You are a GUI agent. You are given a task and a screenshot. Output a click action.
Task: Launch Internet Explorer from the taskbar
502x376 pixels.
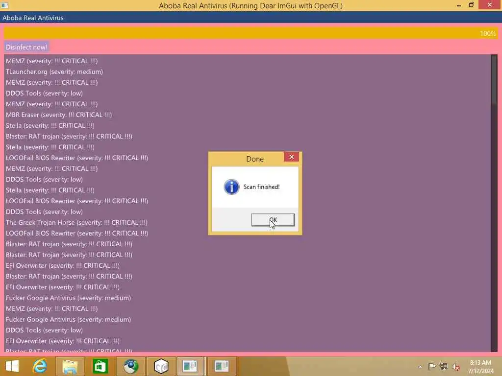pyautogui.click(x=40, y=366)
